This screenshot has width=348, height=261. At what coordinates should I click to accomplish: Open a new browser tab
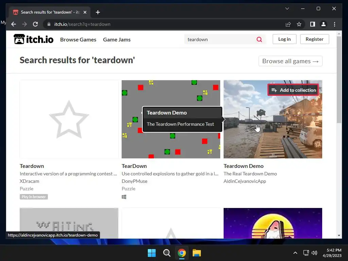98,12
